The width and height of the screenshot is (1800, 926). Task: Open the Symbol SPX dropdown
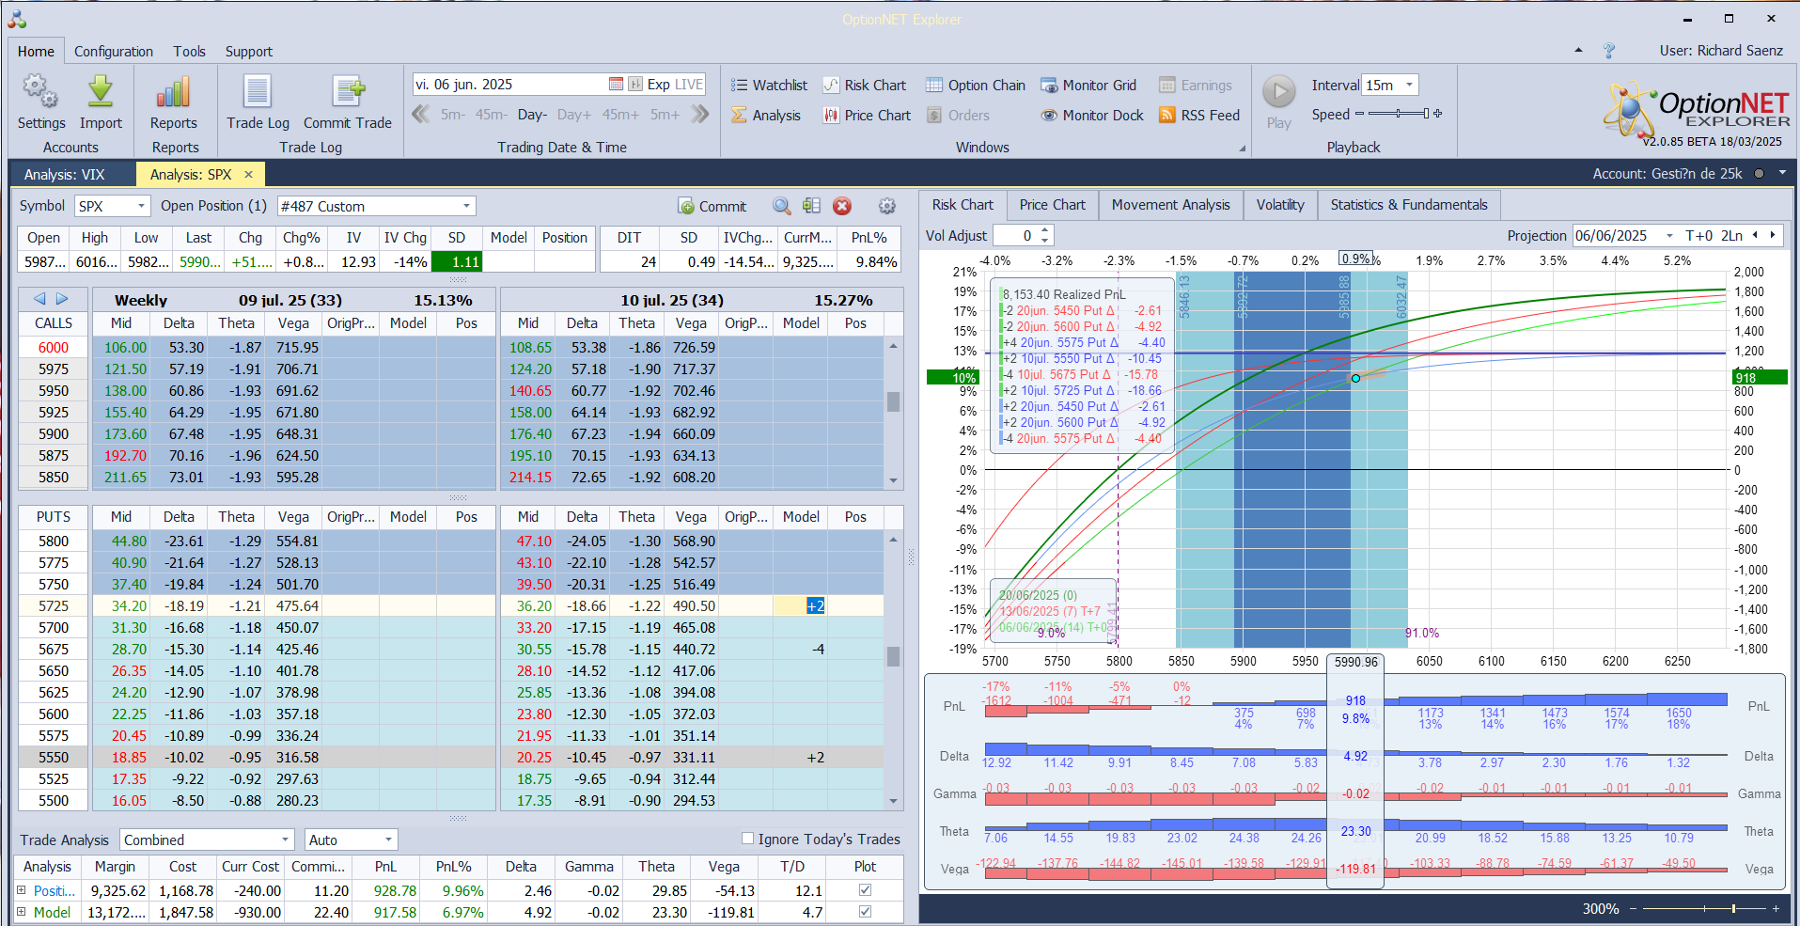pyautogui.click(x=141, y=206)
